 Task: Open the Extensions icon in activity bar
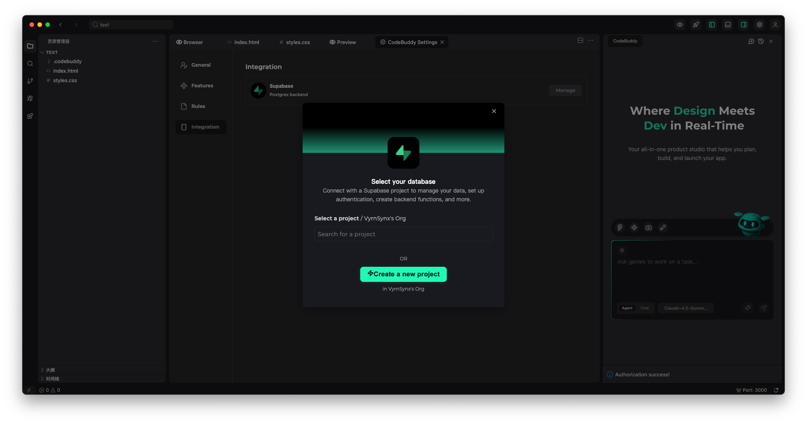click(x=30, y=116)
